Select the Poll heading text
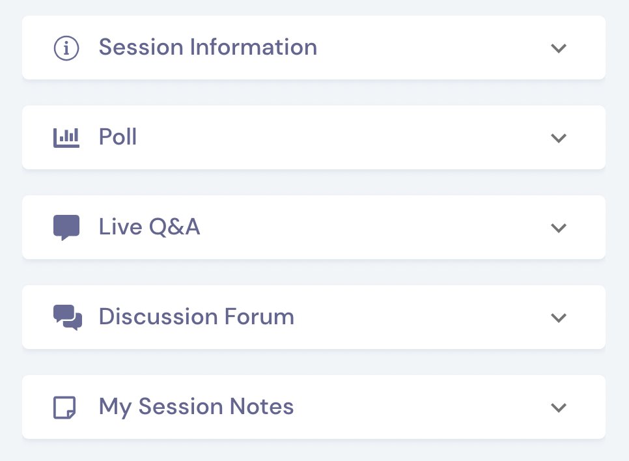 pyautogui.click(x=118, y=137)
